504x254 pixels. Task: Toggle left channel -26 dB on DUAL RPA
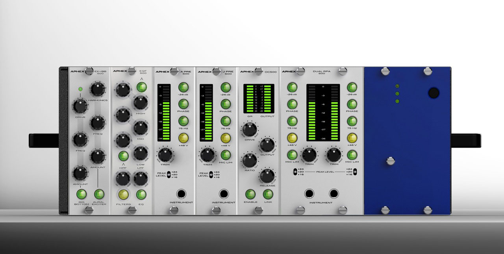[x=292, y=87]
